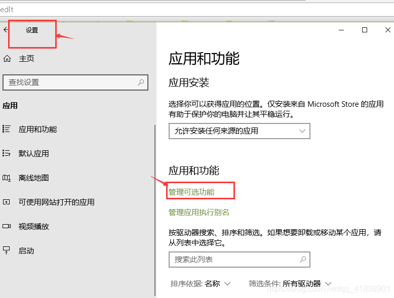The image size is (394, 298).
Task: Click the 默认应用 sidebar icon
Action: pos(6,153)
